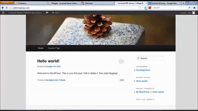
Task: Reload the page with the refresh icon
Action: (145, 8)
